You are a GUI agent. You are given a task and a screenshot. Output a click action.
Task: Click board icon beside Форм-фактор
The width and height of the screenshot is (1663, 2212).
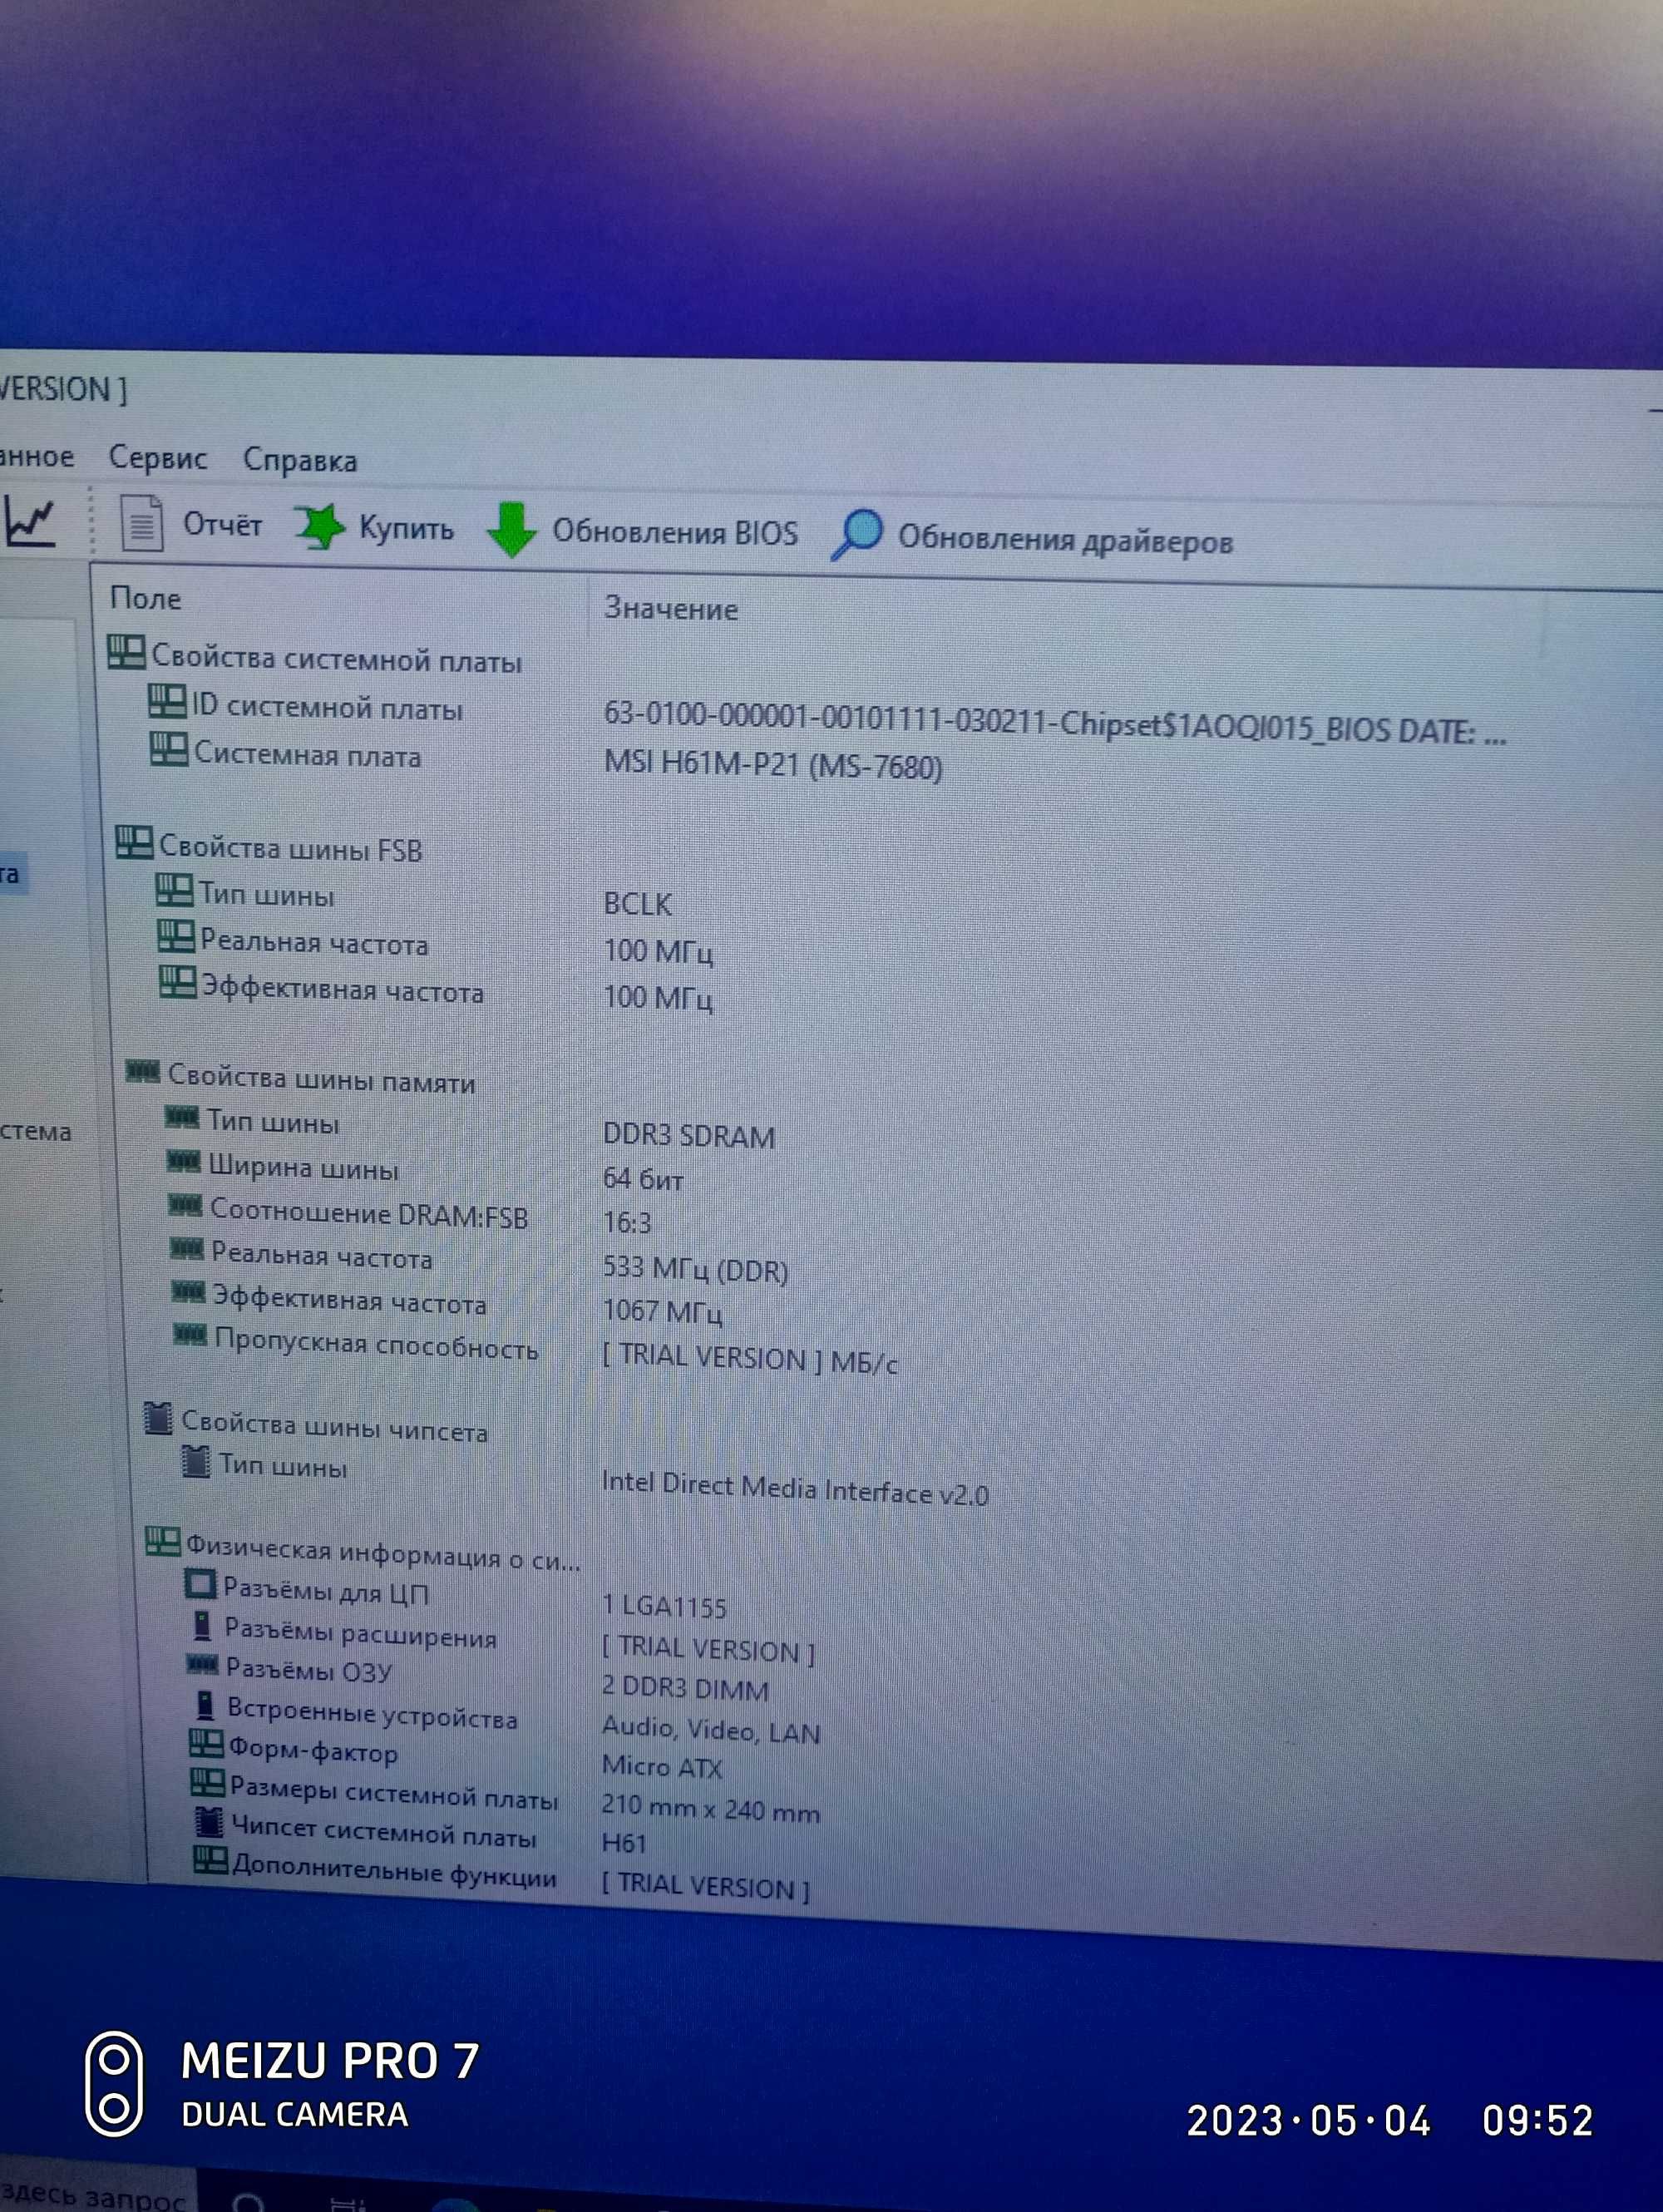[206, 1745]
